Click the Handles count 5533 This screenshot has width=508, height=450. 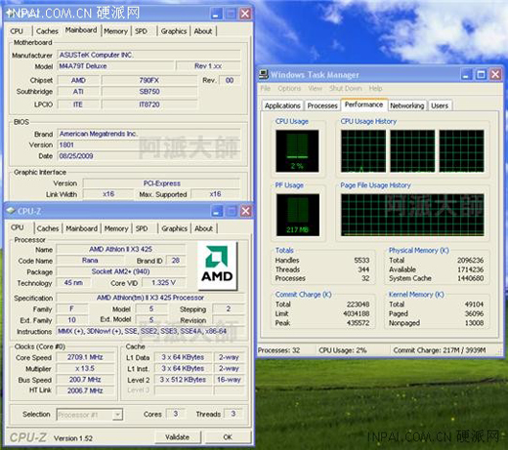point(361,261)
